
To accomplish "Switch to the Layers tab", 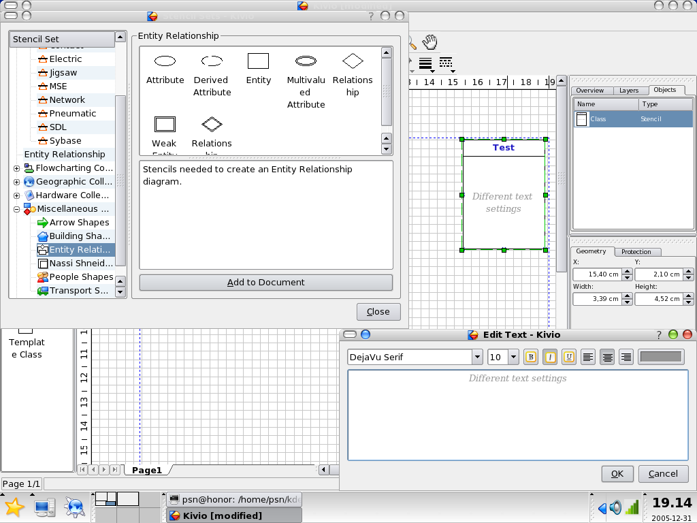I will pyautogui.click(x=628, y=91).
